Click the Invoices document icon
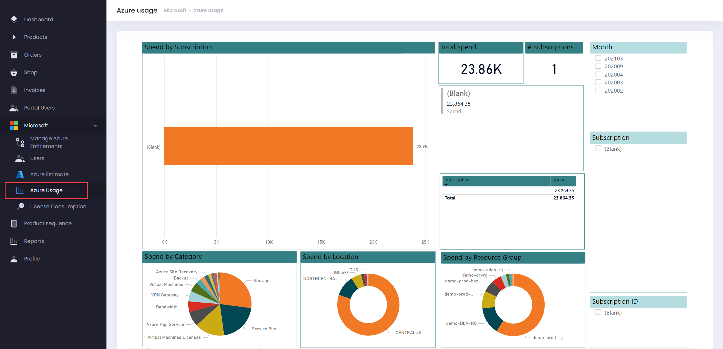Image resolution: width=723 pixels, height=349 pixels. coord(14,90)
